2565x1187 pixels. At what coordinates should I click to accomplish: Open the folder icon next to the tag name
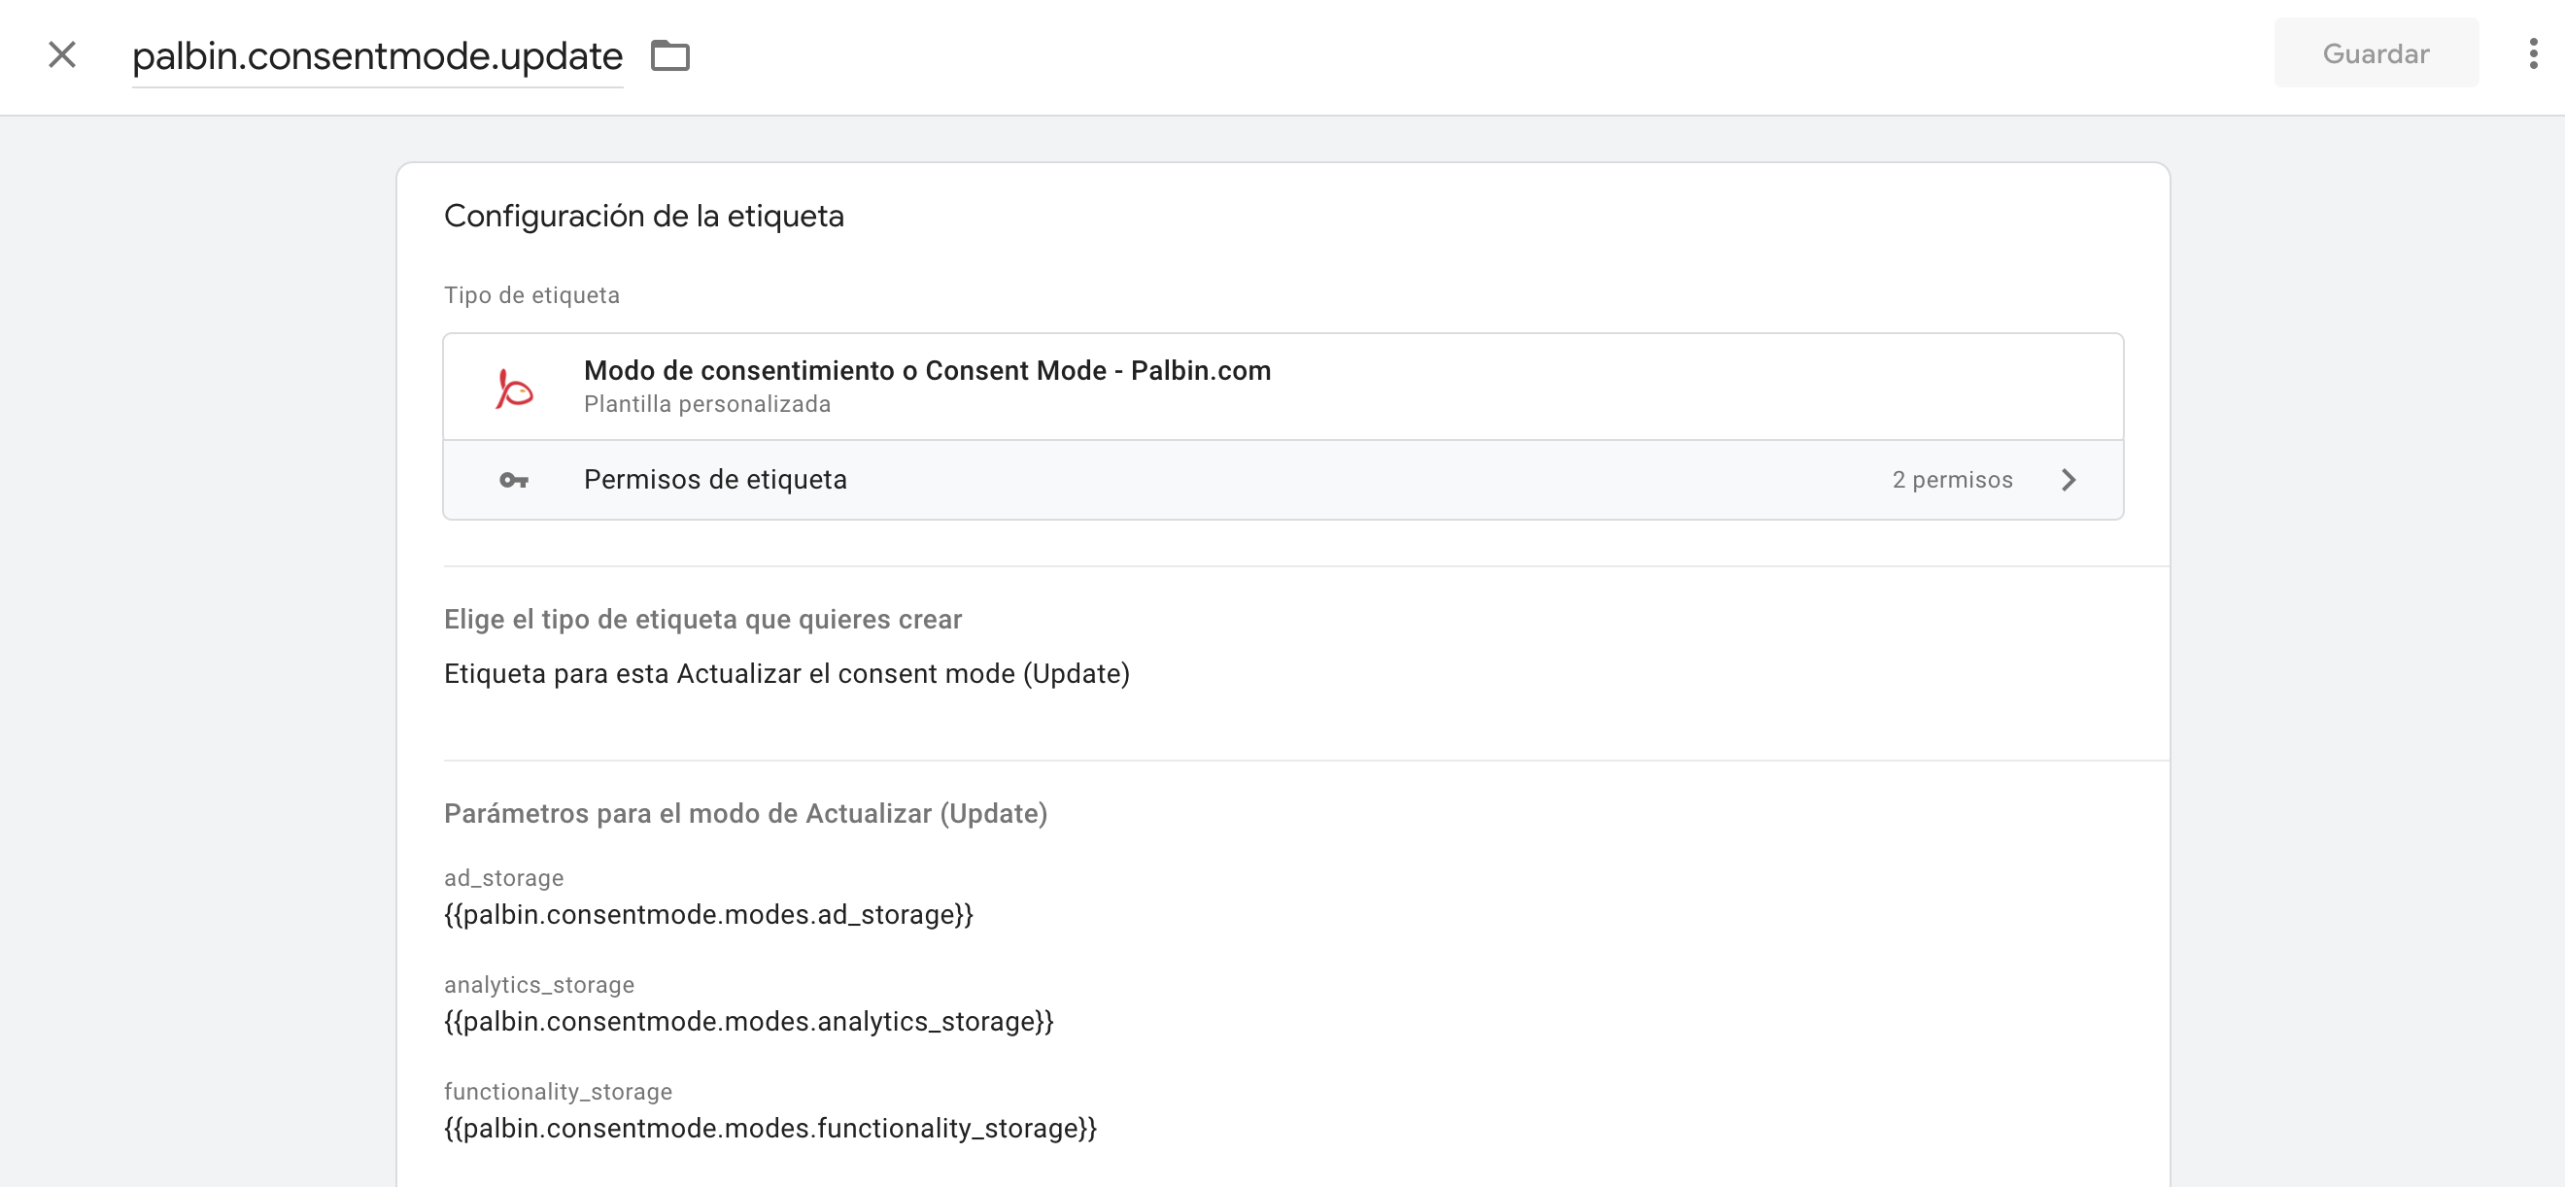[x=670, y=55]
